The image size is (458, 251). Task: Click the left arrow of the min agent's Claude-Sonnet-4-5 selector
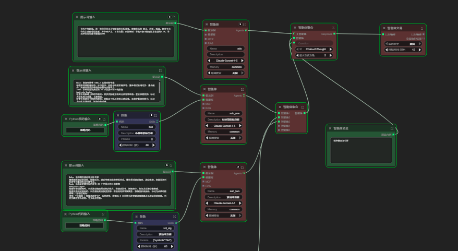pyautogui.click(x=210, y=61)
